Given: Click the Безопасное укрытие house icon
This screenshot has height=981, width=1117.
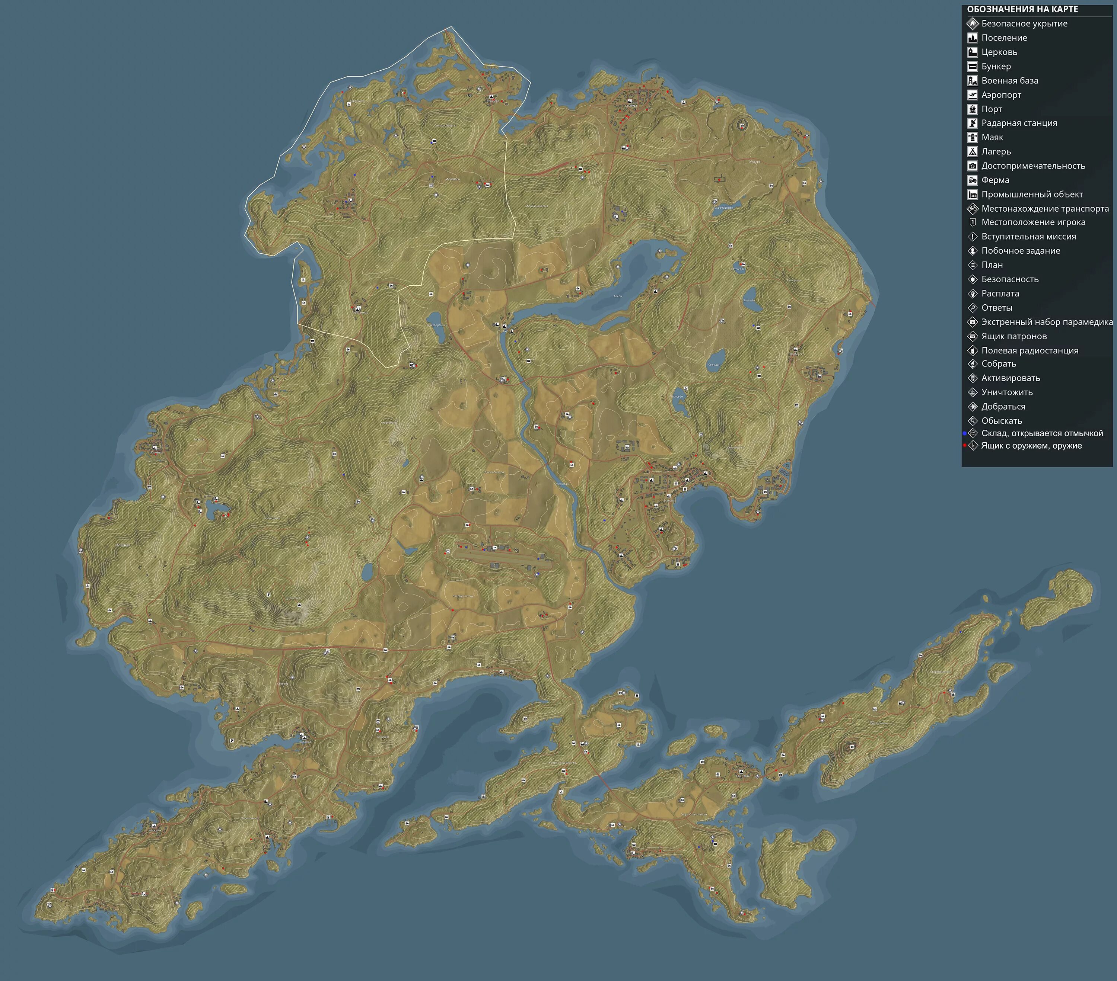Looking at the screenshot, I should pyautogui.click(x=972, y=23).
